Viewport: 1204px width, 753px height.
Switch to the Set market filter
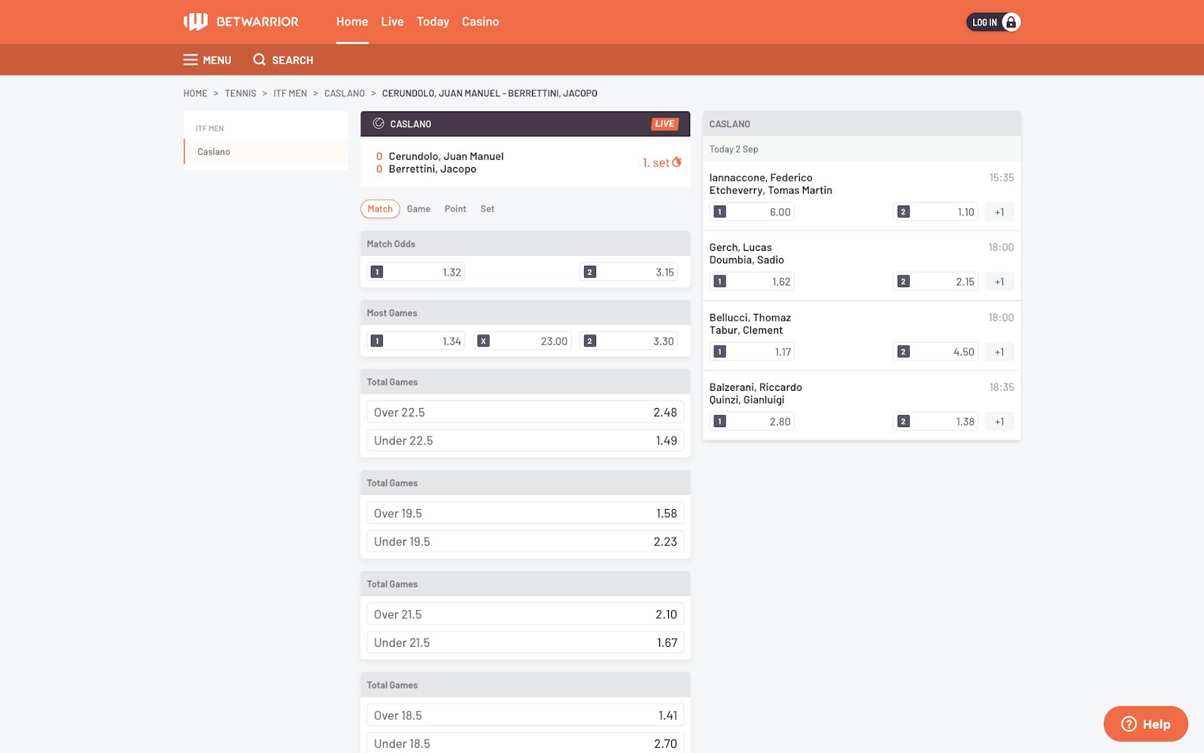[x=488, y=209]
